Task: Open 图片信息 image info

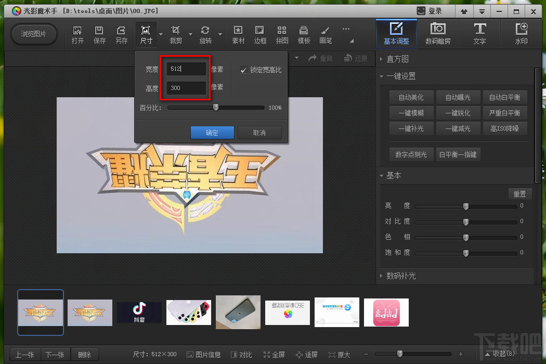Action: [x=204, y=355]
